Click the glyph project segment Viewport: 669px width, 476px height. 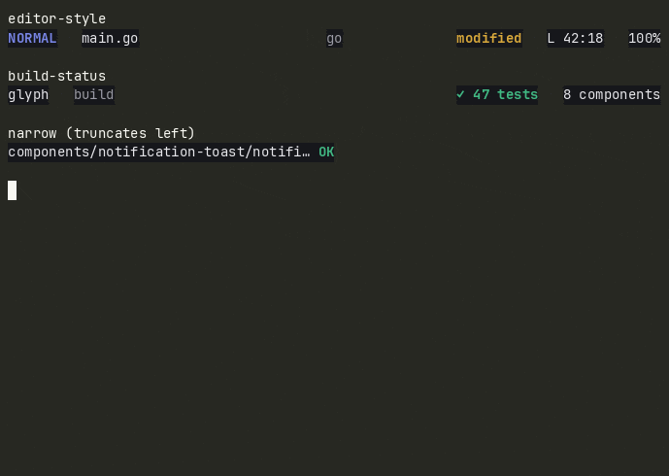[x=28, y=95]
